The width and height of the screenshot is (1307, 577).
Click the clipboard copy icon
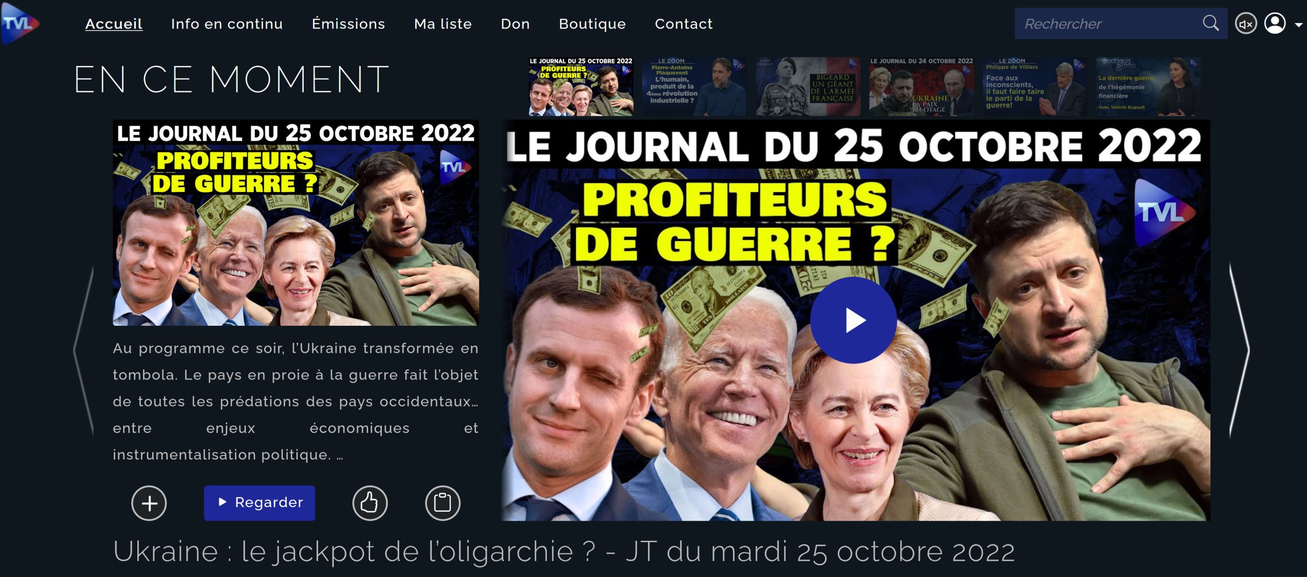point(443,503)
